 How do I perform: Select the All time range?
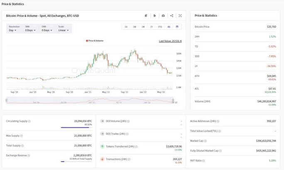(169, 27)
